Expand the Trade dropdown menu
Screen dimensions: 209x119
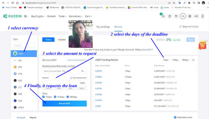pyautogui.click(x=62, y=16)
